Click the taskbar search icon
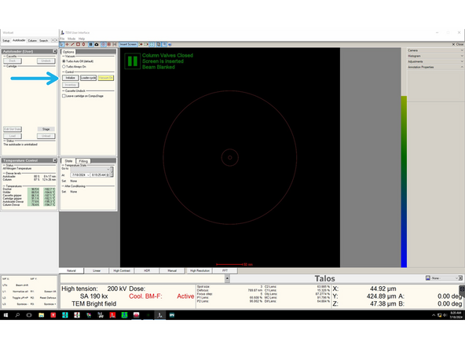This screenshot has height=349, width=465. pos(17,315)
